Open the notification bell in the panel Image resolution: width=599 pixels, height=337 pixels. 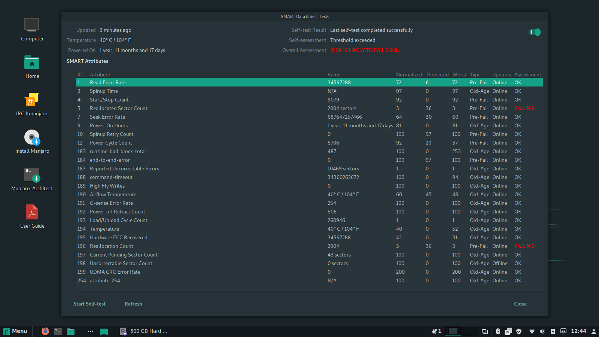pos(436,331)
